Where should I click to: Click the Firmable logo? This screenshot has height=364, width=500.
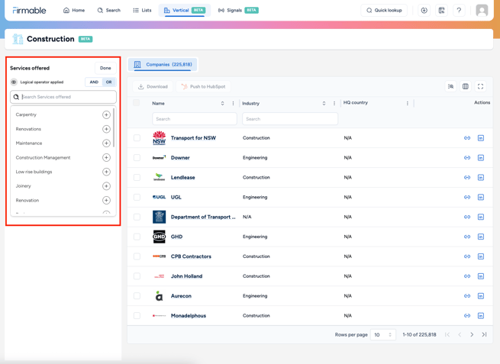(x=29, y=11)
